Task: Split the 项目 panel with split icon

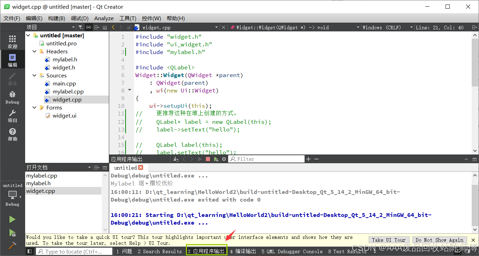Action: point(97,27)
